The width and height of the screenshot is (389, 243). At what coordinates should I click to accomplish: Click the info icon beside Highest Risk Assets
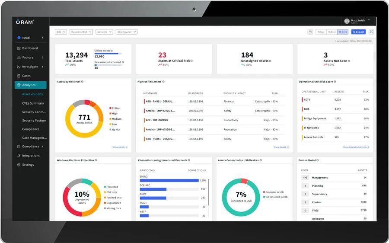[x=163, y=82]
